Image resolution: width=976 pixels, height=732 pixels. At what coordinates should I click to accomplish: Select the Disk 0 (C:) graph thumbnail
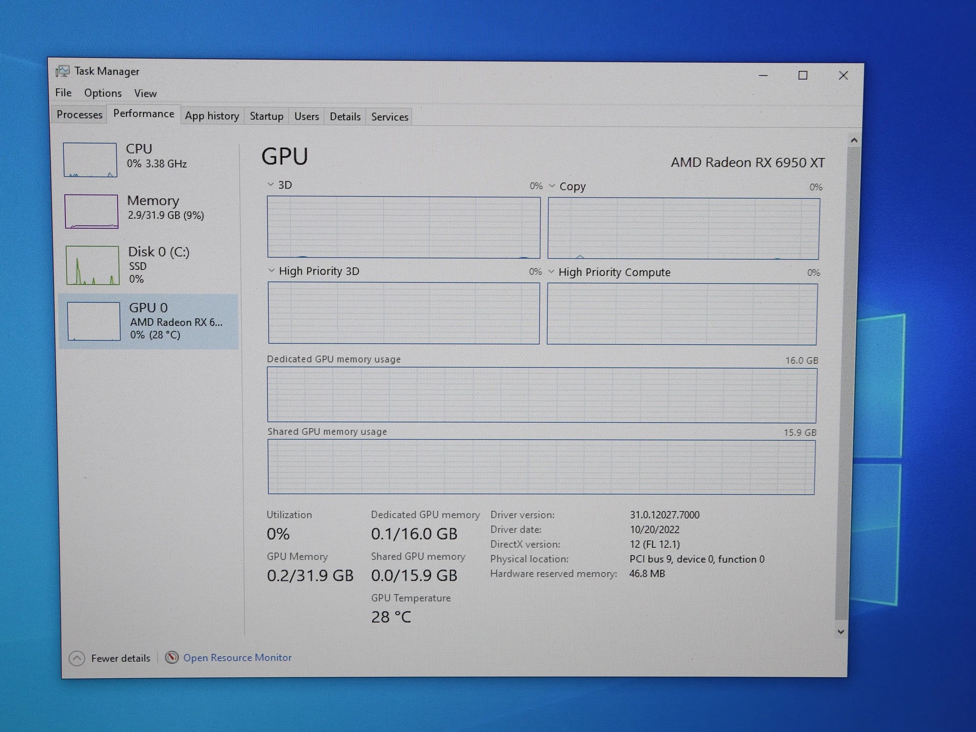click(92, 265)
